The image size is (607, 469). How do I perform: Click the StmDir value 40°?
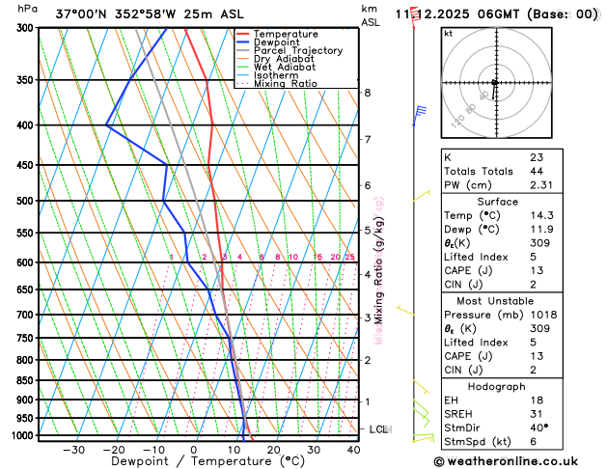pyautogui.click(x=539, y=428)
